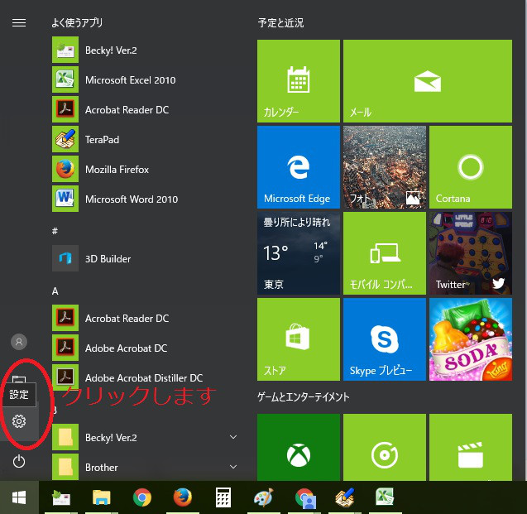Viewport: 527px width, 514px height.
Task: Open Paint from the taskbar
Action: click(264, 497)
